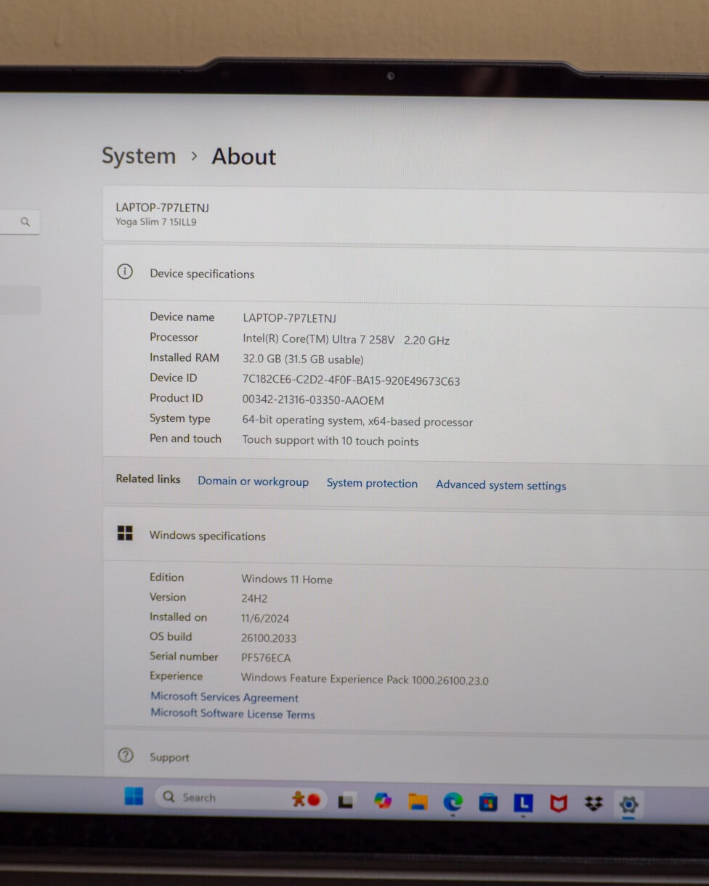The image size is (709, 886).
Task: Open the Domain or workgroup link
Action: (254, 481)
